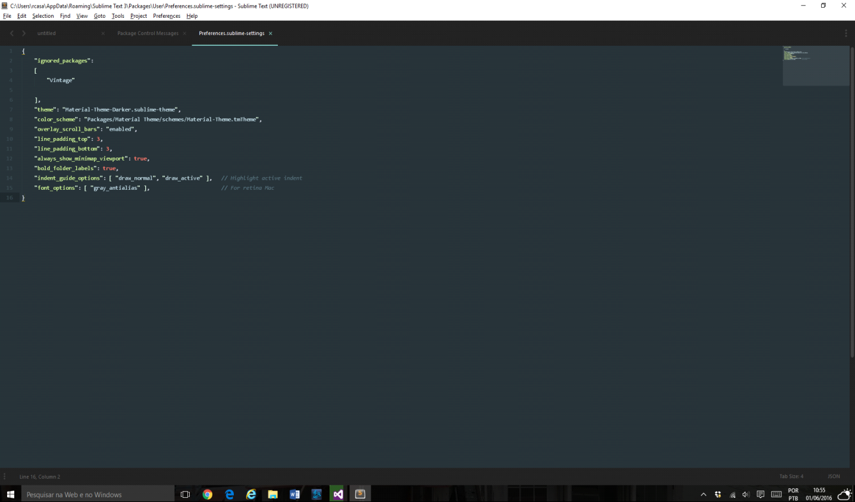Click line number 16 in gutter
The height and width of the screenshot is (502, 855).
tap(10, 197)
